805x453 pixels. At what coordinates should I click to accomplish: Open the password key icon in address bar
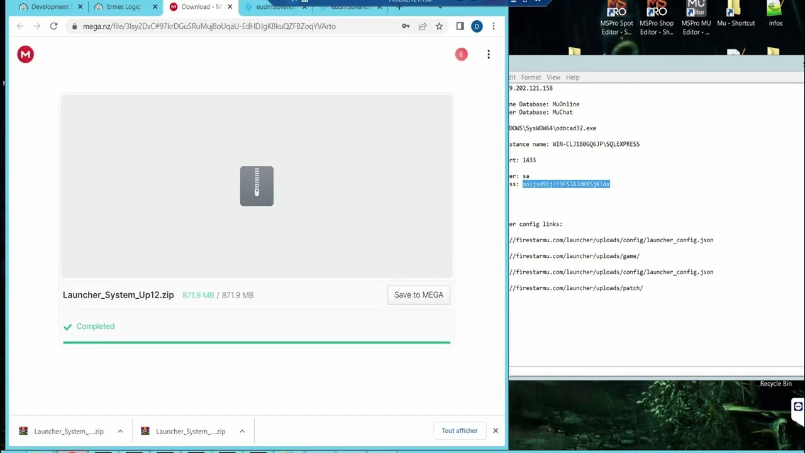(x=406, y=26)
